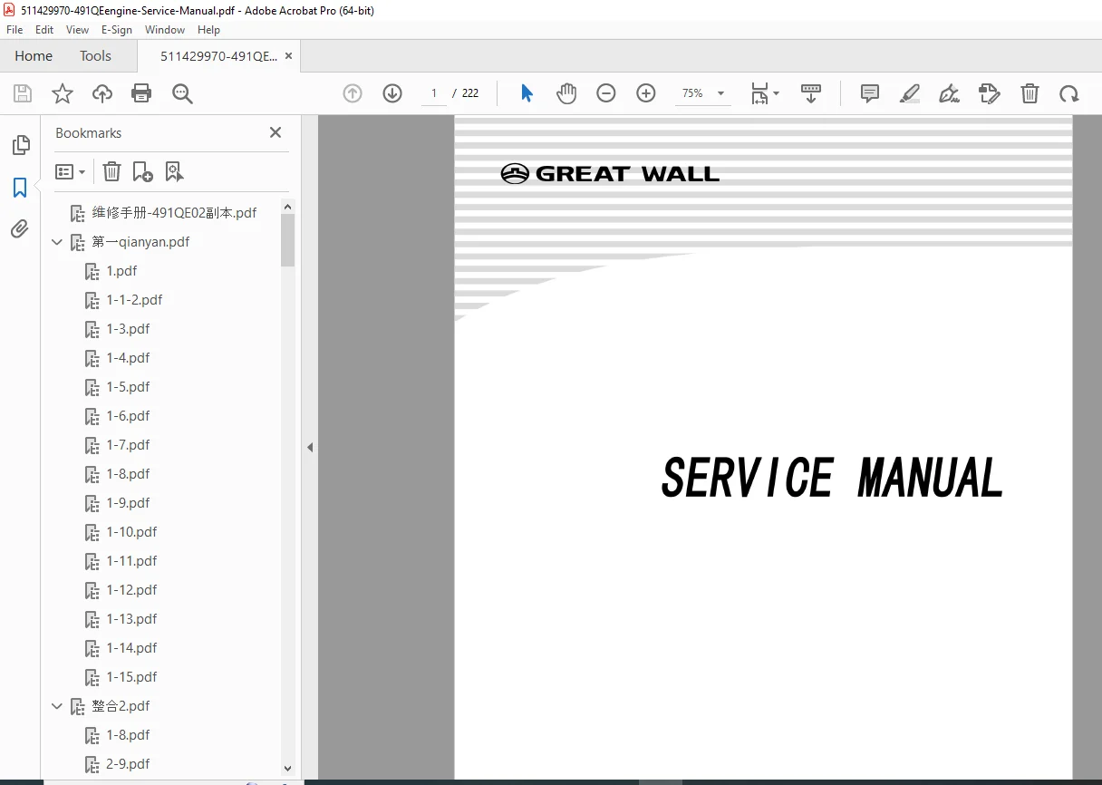
Task: Print the document
Action: tap(141, 93)
